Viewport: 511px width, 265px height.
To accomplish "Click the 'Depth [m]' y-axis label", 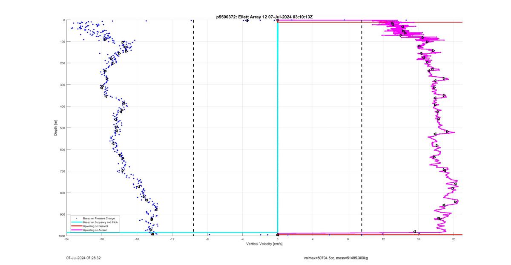I will point(55,128).
